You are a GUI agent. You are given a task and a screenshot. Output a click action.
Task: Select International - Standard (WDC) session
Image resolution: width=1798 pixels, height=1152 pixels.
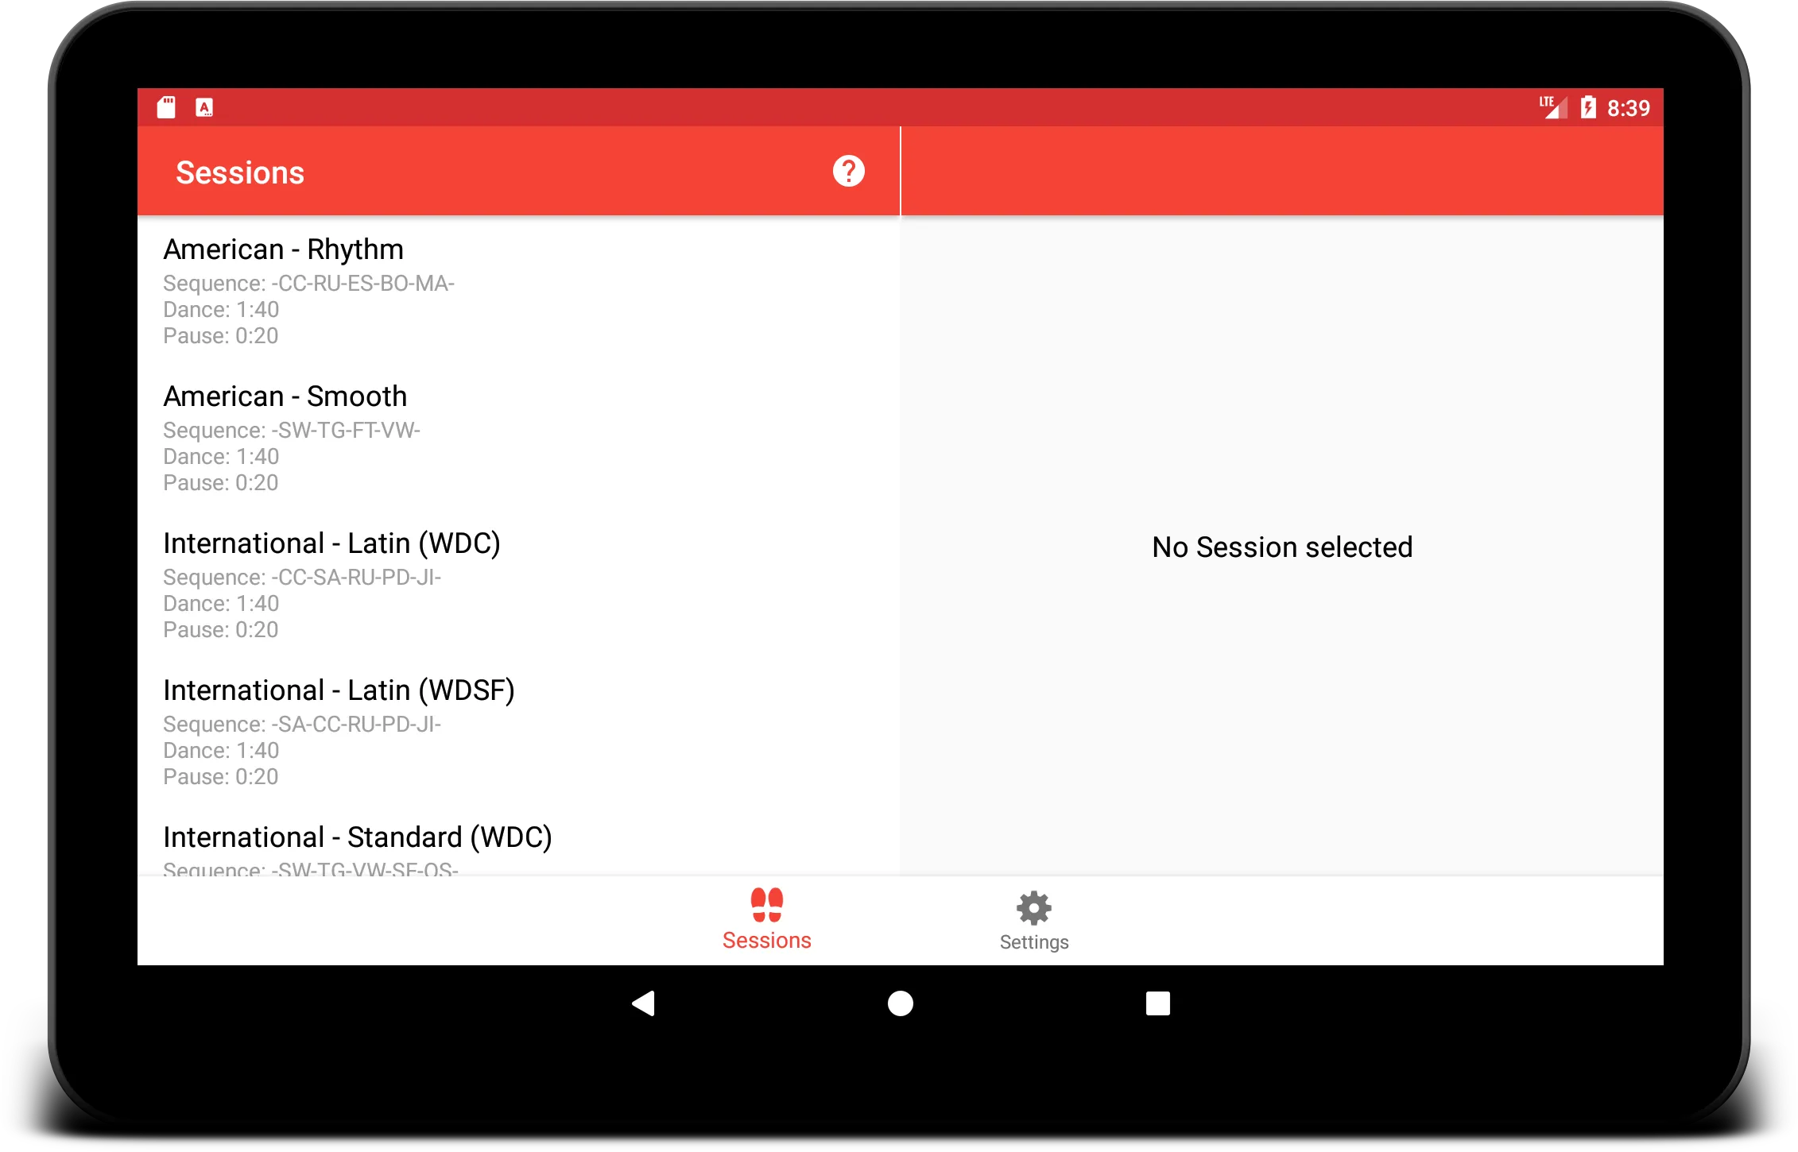(x=356, y=836)
